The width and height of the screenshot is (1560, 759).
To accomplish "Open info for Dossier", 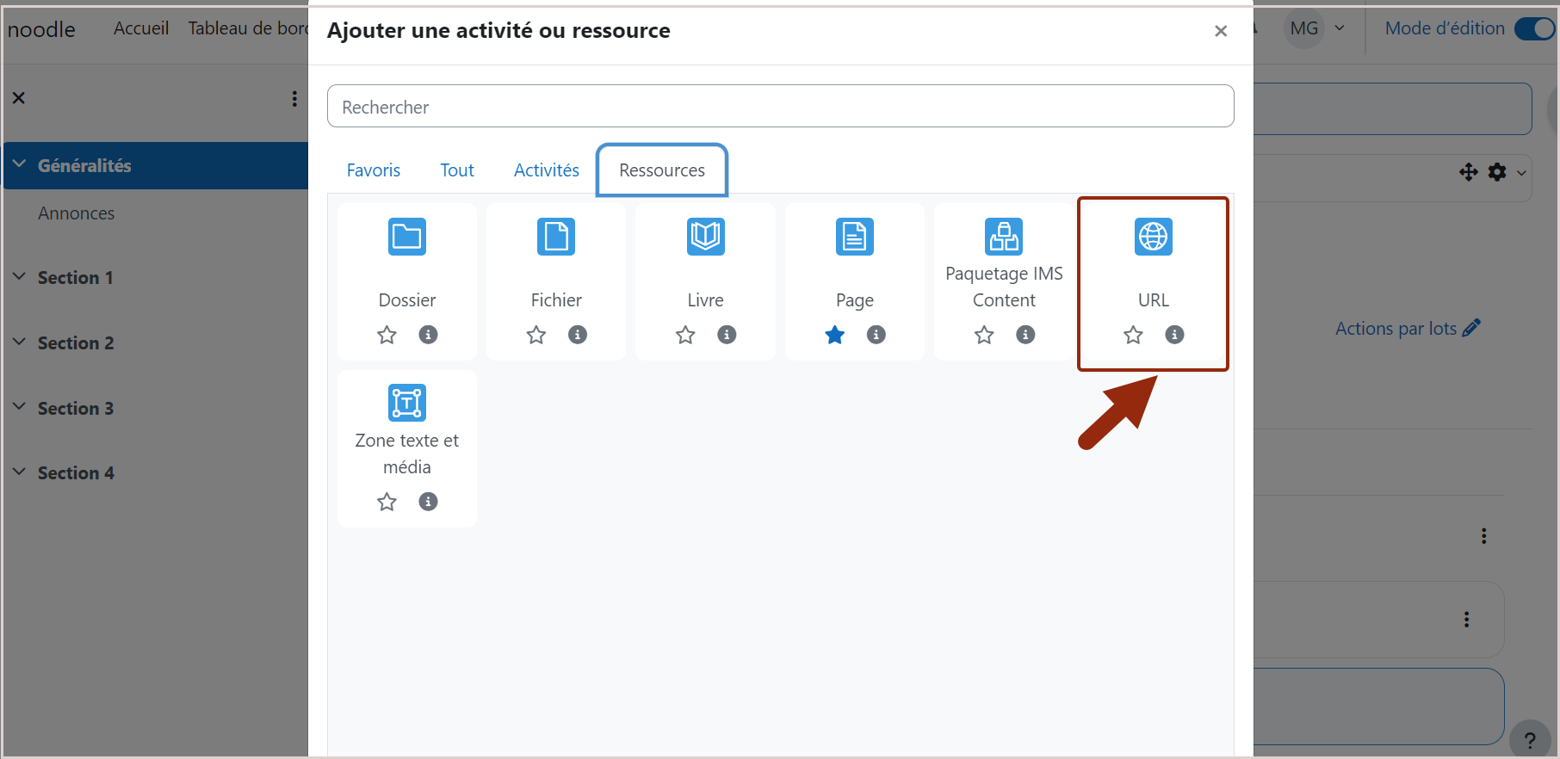I will coord(428,335).
